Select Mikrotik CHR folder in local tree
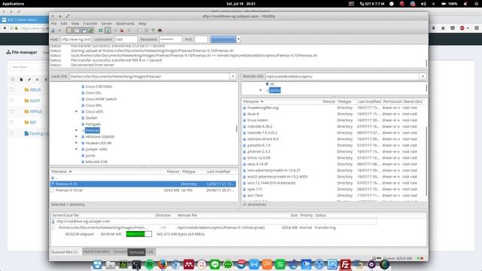Viewport: 482px width, 271px height. 96,162
